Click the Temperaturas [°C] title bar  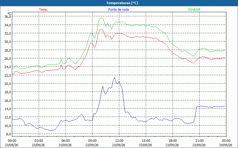point(119,3)
